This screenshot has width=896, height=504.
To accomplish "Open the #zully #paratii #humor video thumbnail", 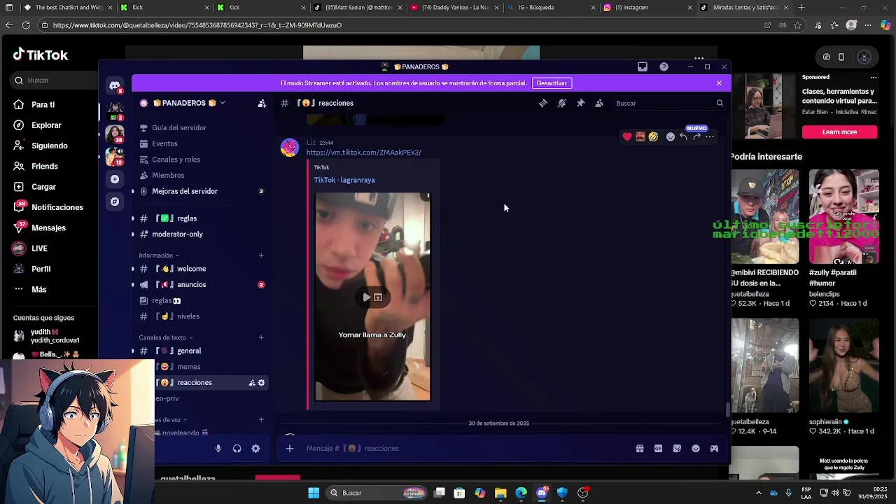I will pyautogui.click(x=844, y=216).
